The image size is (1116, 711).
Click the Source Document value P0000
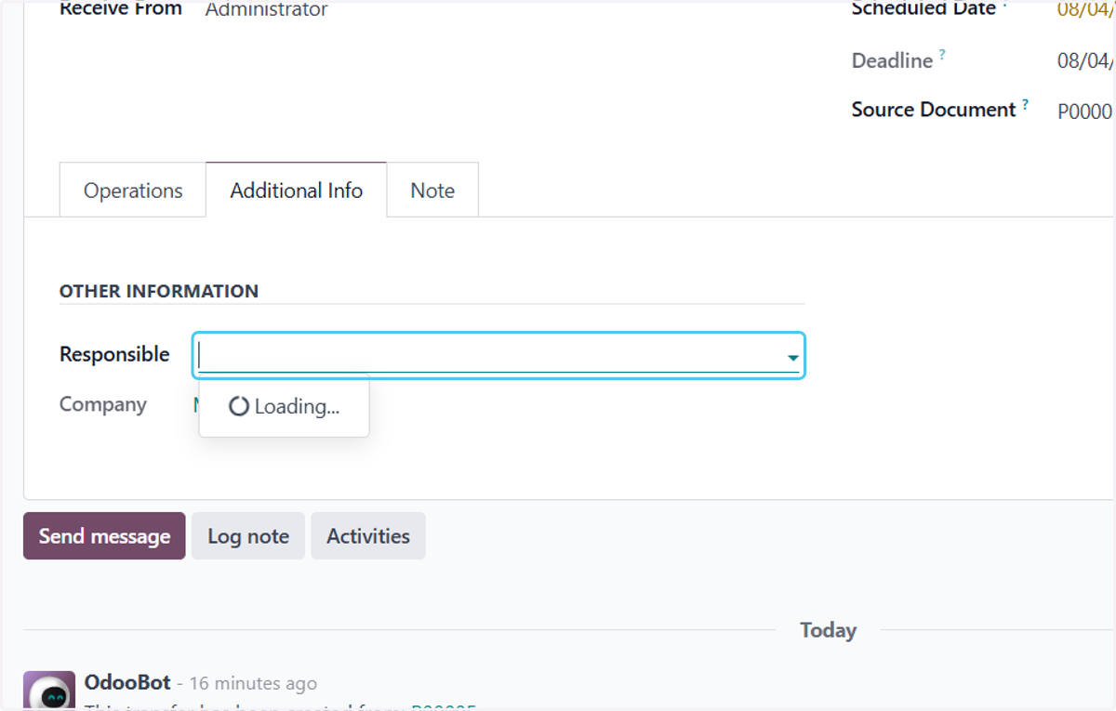coord(1085,112)
